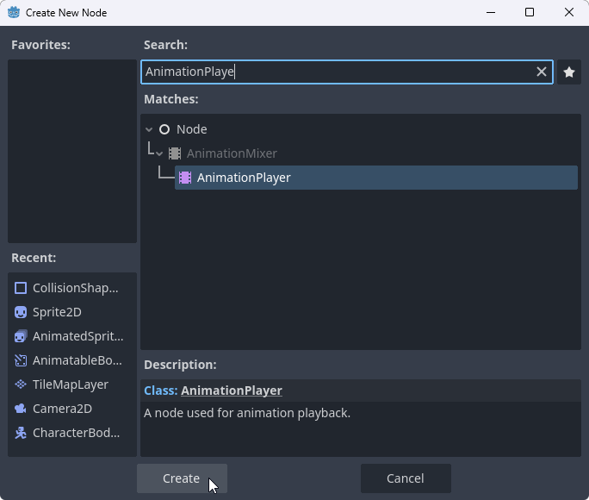Click the Camera2D icon in Recent
This screenshot has width=589, height=500.
[21, 409]
